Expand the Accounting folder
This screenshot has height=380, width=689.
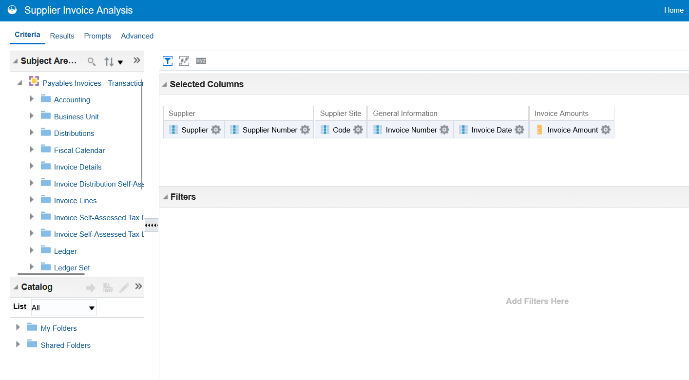(x=32, y=99)
